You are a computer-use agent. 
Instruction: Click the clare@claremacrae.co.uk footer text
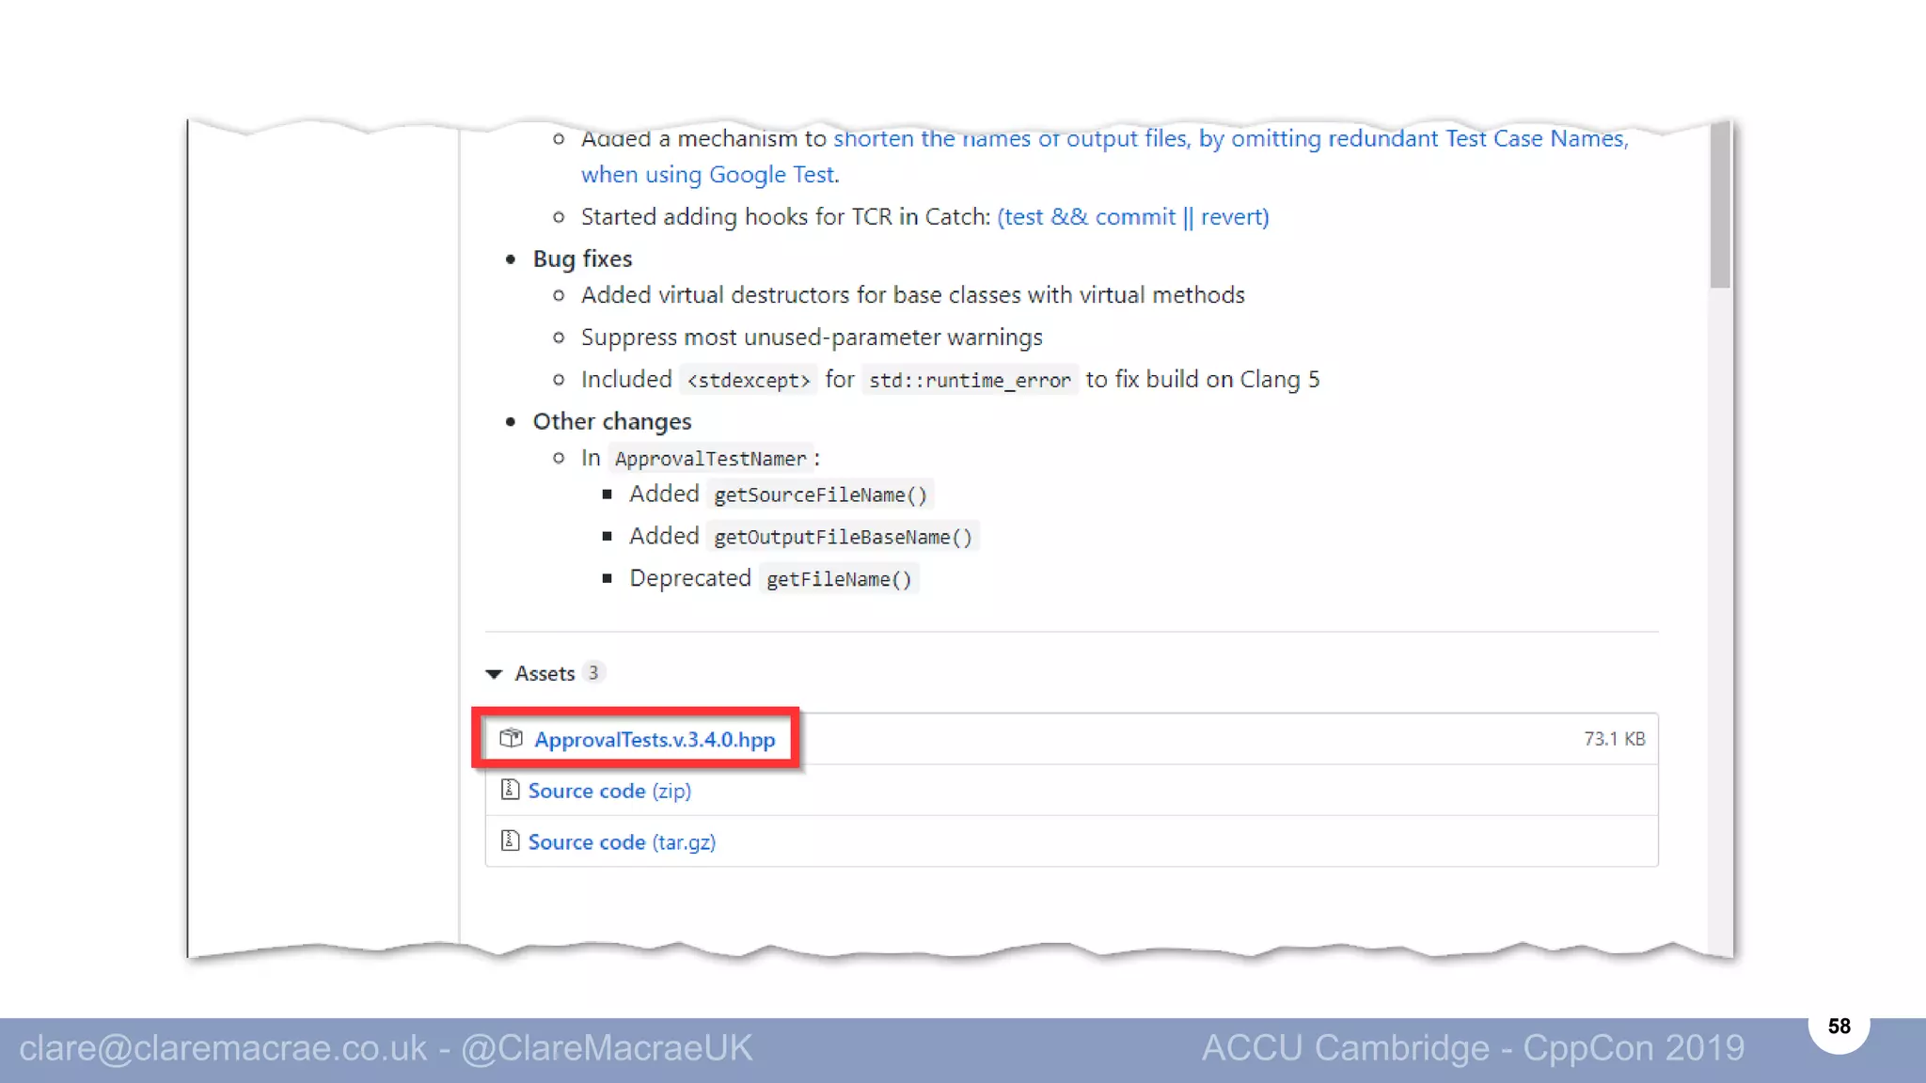point(223,1048)
